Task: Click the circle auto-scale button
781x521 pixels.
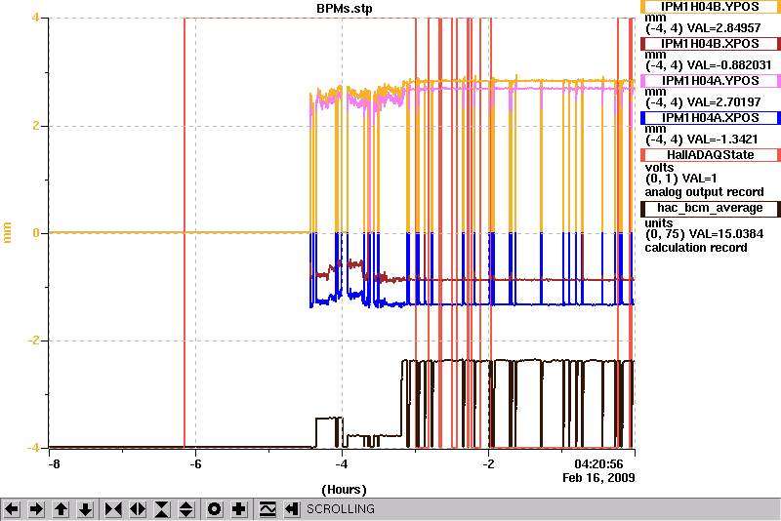Action: click(x=215, y=509)
